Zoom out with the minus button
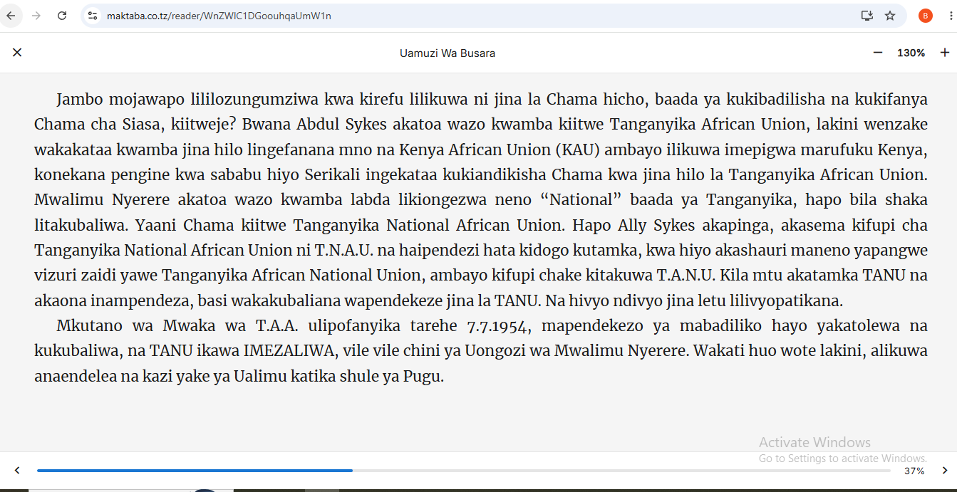This screenshot has height=492, width=957. click(878, 53)
